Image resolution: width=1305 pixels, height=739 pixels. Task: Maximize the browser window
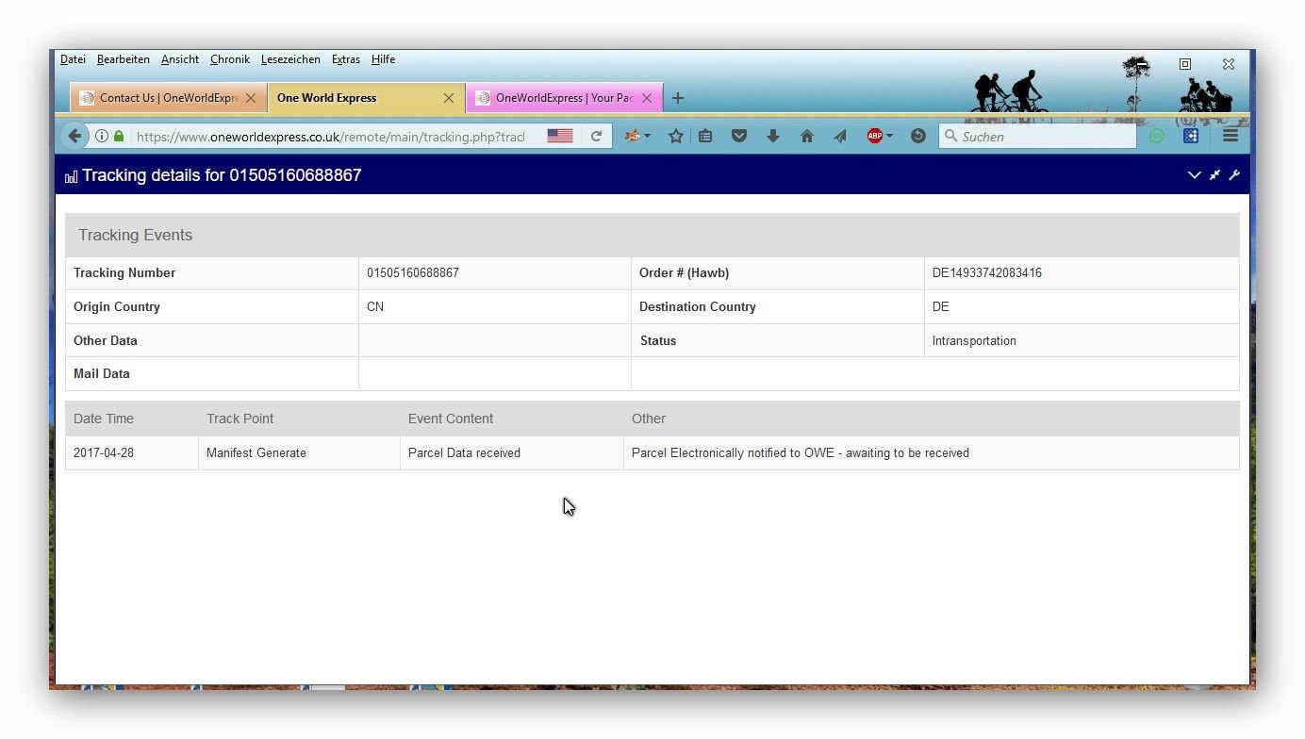click(1185, 64)
